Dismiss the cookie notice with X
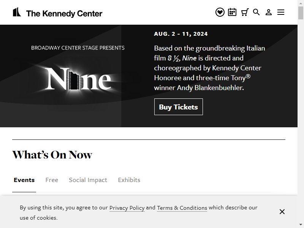This screenshot has width=304, height=228. click(x=282, y=212)
